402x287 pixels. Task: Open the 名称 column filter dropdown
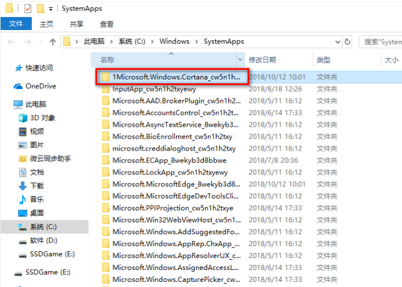click(x=240, y=60)
